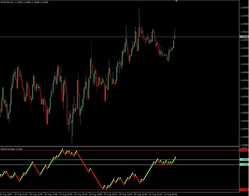Click the 1.42165 price scale label

244,113
